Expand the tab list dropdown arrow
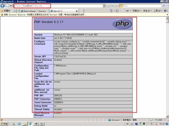Image resolution: width=169 pixels, height=126 pixels. 18,11
